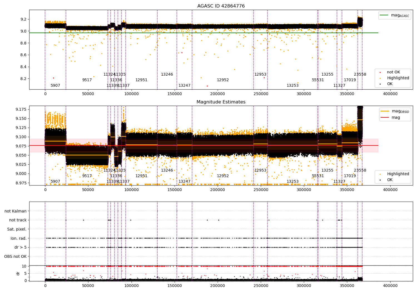
Task: Click OBSID label 12951 in Magnitude Estimates plot
Action: [142, 176]
